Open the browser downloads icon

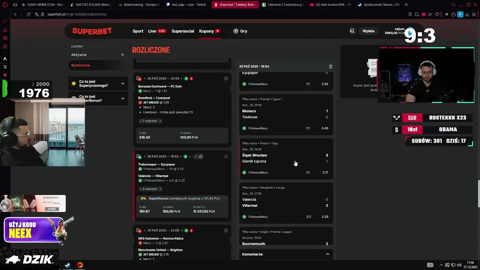click(468, 14)
